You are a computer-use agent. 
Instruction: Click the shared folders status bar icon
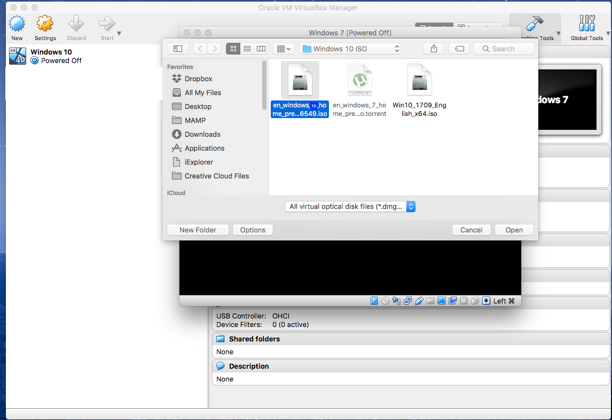(x=430, y=300)
